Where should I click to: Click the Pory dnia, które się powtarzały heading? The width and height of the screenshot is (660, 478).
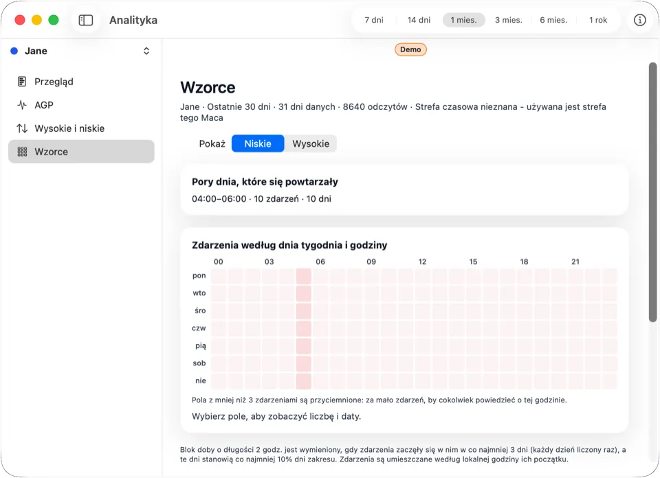tap(265, 182)
